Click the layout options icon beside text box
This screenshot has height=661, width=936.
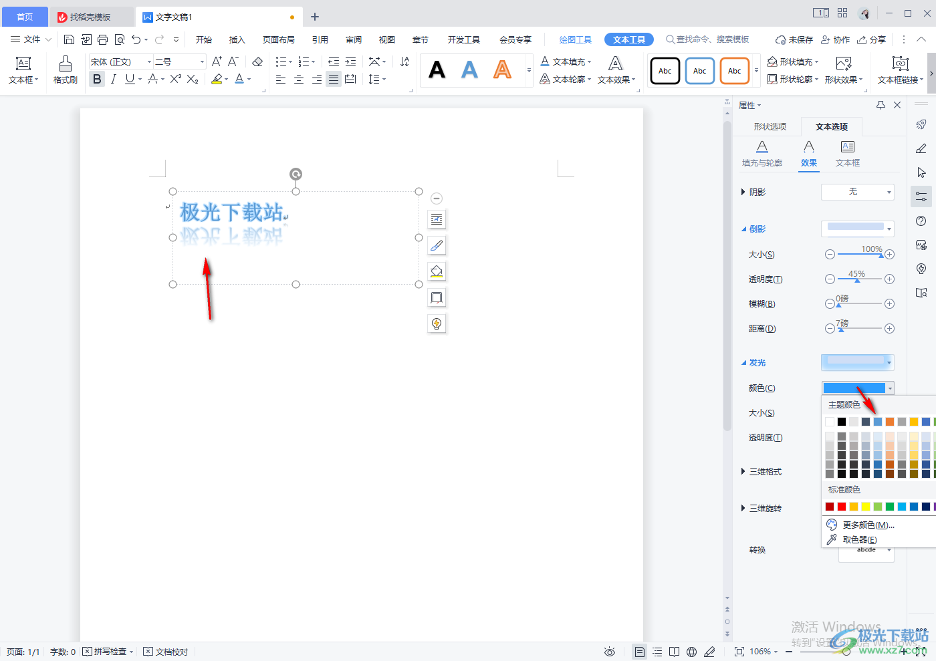pyautogui.click(x=437, y=219)
